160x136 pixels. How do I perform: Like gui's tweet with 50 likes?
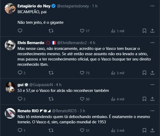(82, 99)
